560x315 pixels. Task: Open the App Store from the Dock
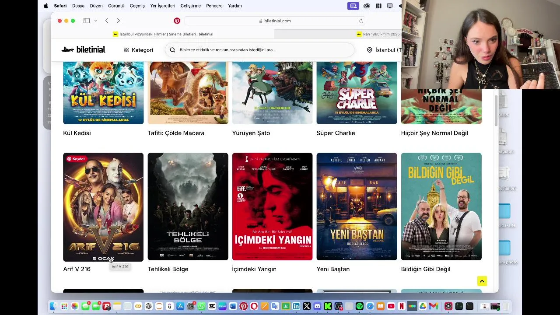tap(180, 306)
